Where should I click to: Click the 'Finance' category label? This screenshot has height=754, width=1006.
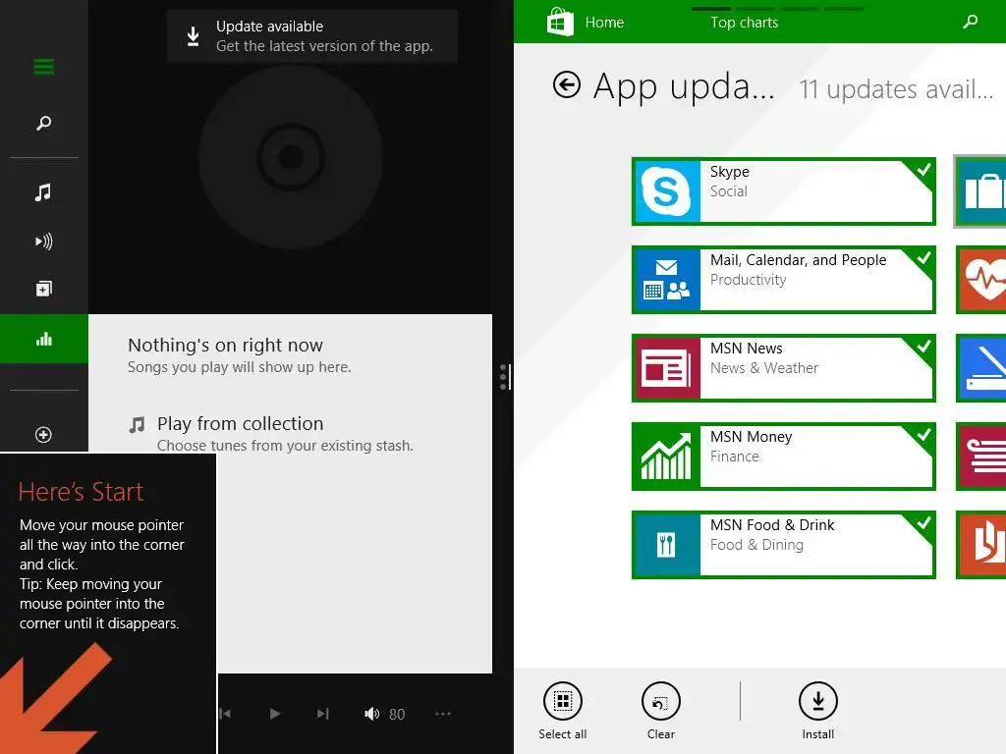point(735,457)
